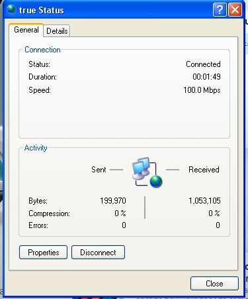Click the Connected status value

pyautogui.click(x=203, y=64)
